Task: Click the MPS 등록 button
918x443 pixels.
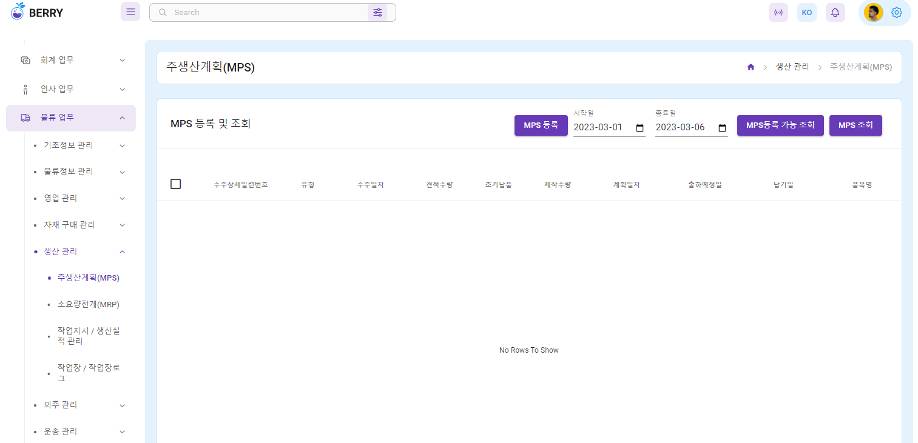Action: click(x=541, y=125)
